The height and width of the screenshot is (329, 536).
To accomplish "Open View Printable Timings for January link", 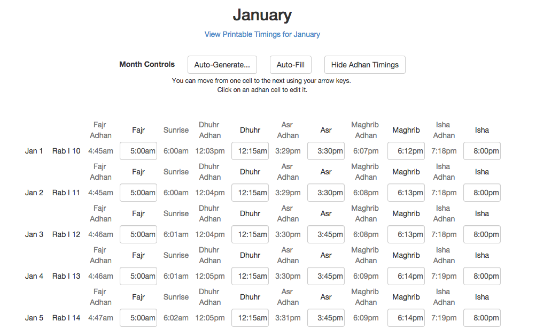I will tap(262, 35).
